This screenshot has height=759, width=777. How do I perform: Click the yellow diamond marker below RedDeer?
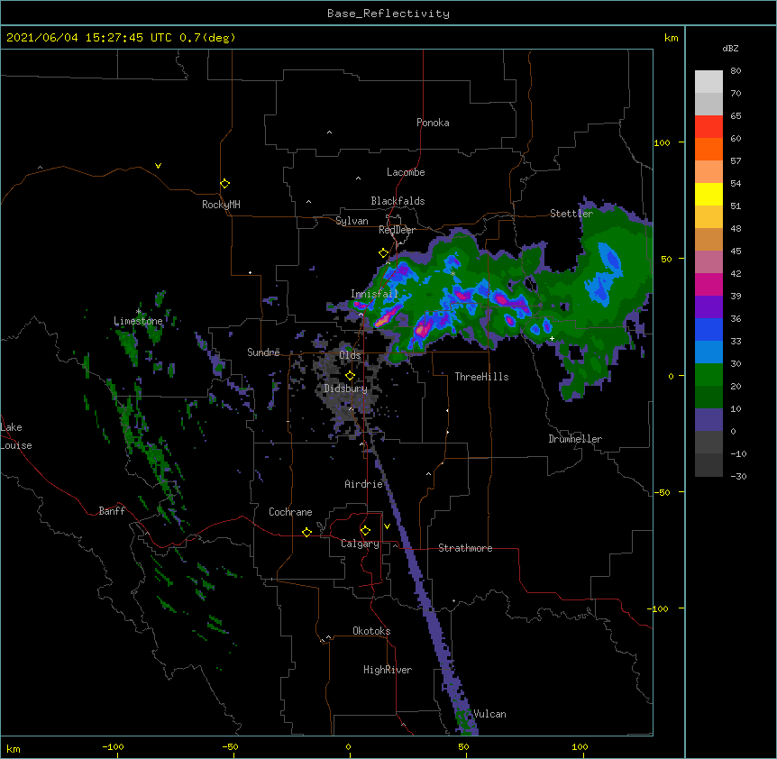point(383,253)
